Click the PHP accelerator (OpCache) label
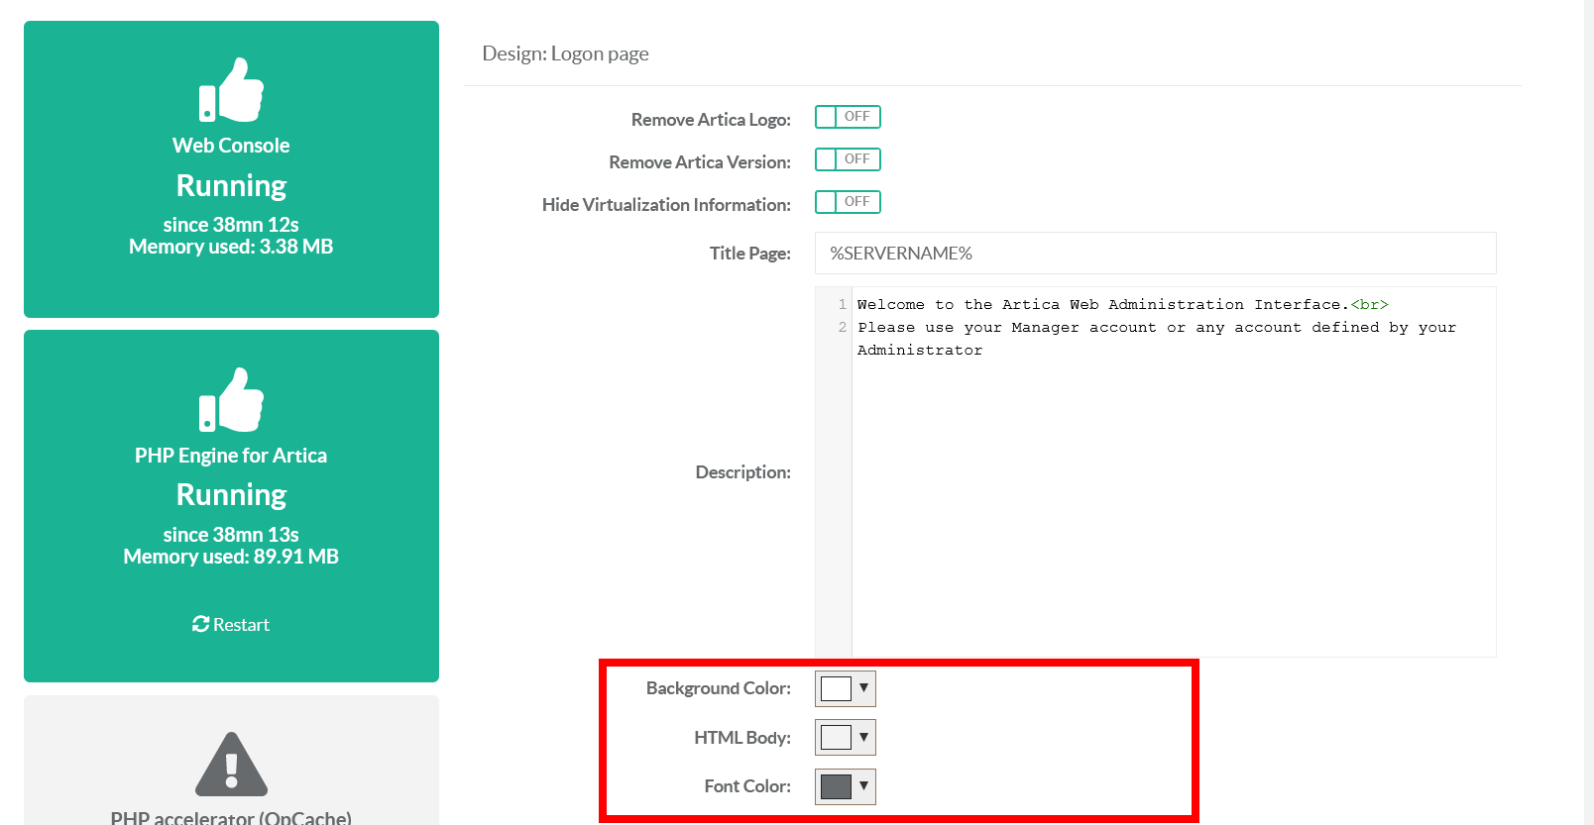The height and width of the screenshot is (825, 1594). point(231,817)
